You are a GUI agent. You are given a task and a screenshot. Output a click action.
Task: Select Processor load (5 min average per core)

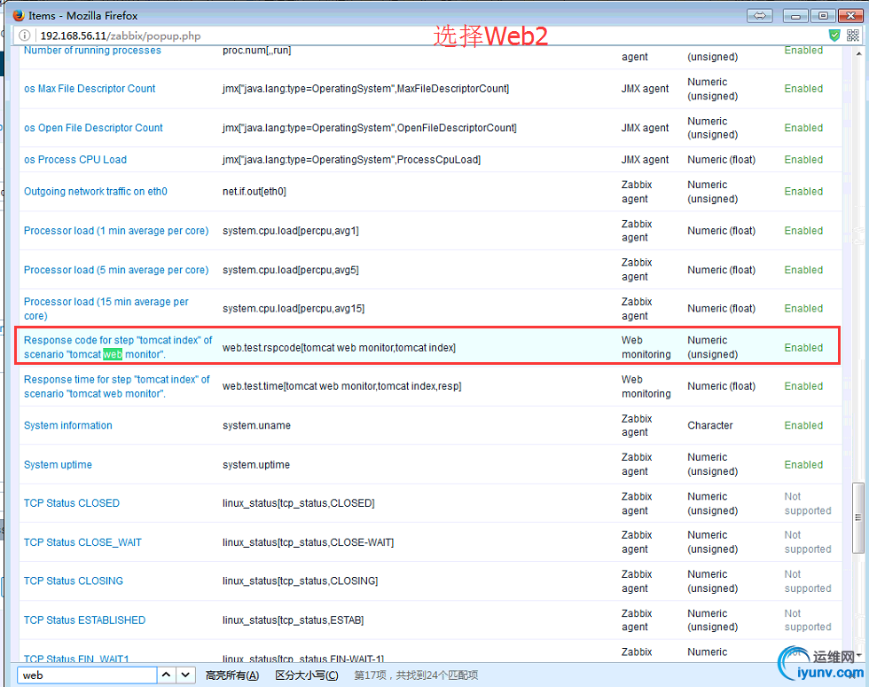pos(116,270)
